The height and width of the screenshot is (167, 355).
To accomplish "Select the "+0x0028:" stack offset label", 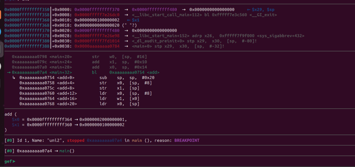I will click(x=62, y=36).
